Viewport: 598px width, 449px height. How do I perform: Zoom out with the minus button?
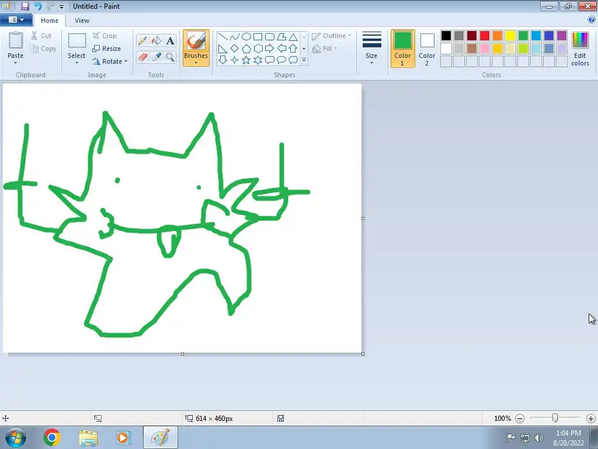click(x=520, y=419)
